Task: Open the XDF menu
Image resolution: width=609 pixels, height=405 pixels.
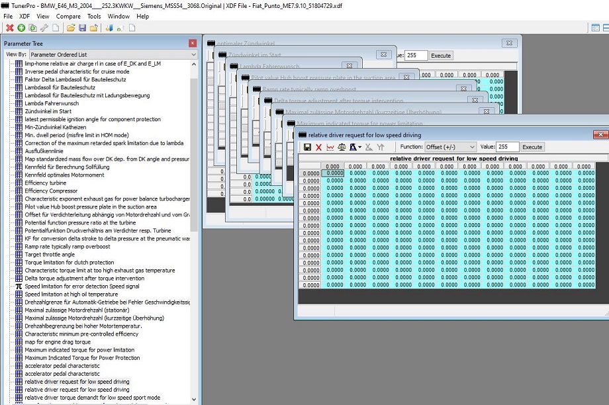Action: coord(24,17)
